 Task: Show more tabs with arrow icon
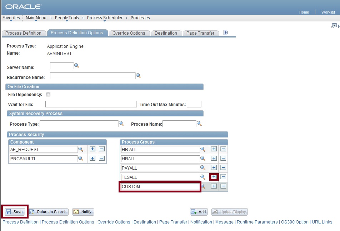[225, 32]
